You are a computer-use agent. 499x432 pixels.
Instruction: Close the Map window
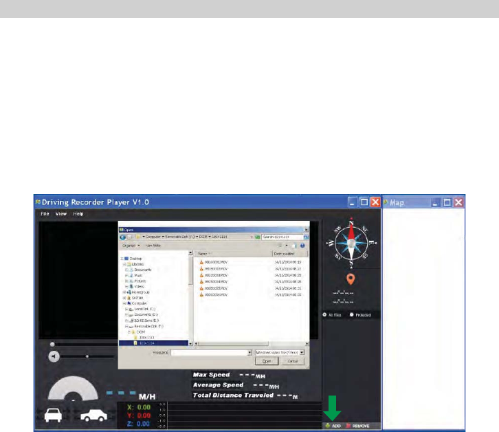[x=458, y=202]
